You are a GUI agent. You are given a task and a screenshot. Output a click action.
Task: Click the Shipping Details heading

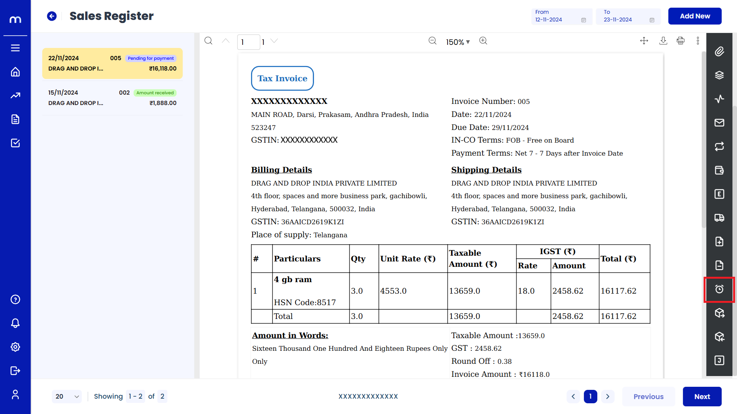point(486,170)
